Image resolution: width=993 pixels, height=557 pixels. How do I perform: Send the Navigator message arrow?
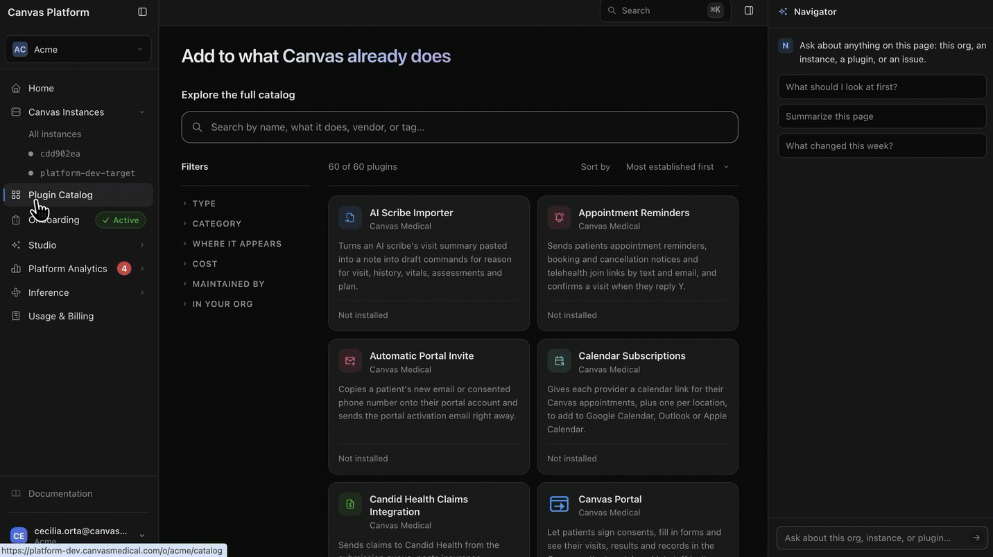click(976, 538)
